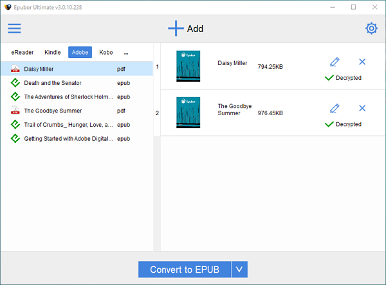Select Daisy Miller in the library list

click(77, 69)
